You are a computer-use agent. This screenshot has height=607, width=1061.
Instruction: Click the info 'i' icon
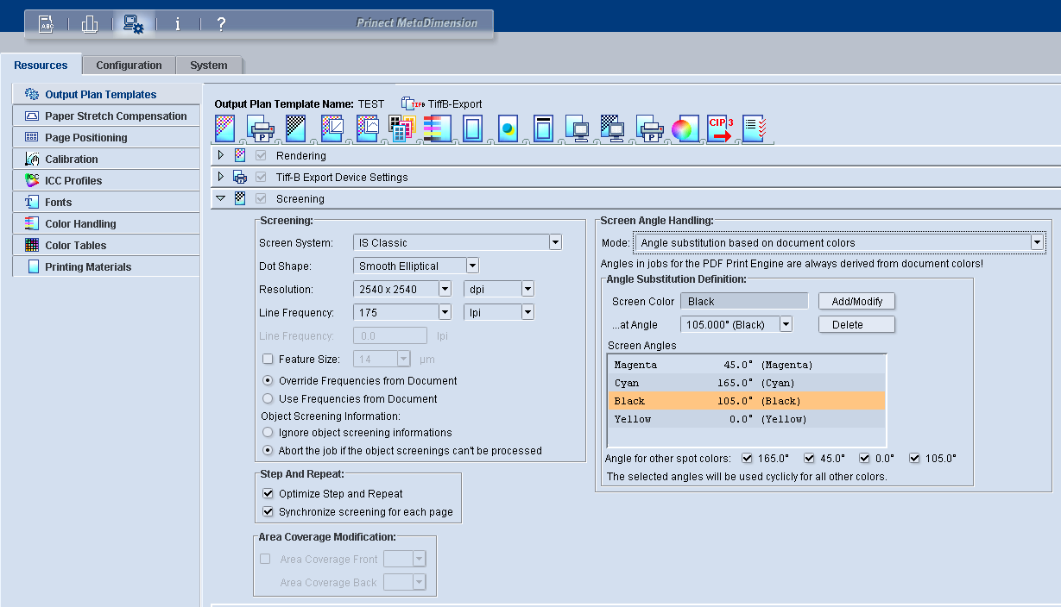click(x=178, y=24)
